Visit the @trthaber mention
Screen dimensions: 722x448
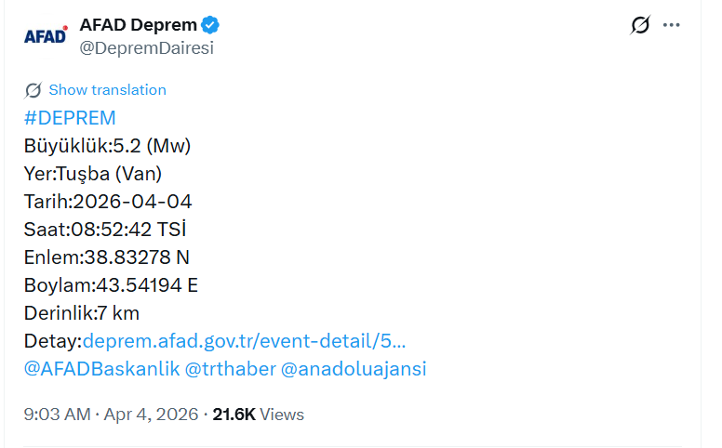click(x=231, y=369)
